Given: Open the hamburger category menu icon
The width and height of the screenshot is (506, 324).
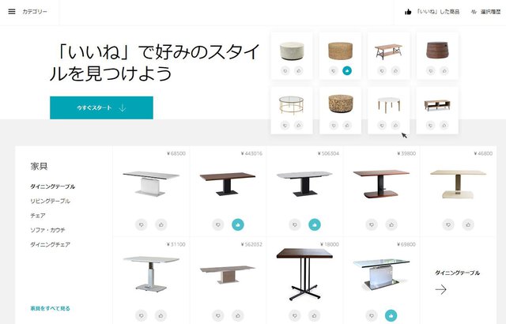Looking at the screenshot, I should (12, 12).
